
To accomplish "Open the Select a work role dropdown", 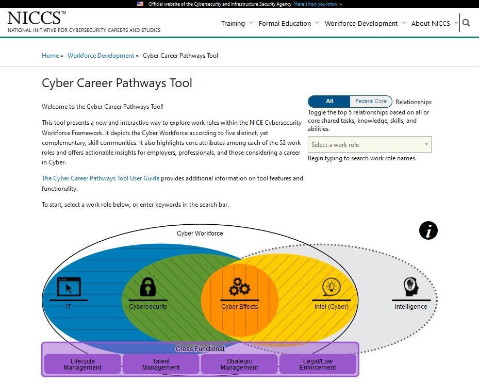I will (369, 144).
